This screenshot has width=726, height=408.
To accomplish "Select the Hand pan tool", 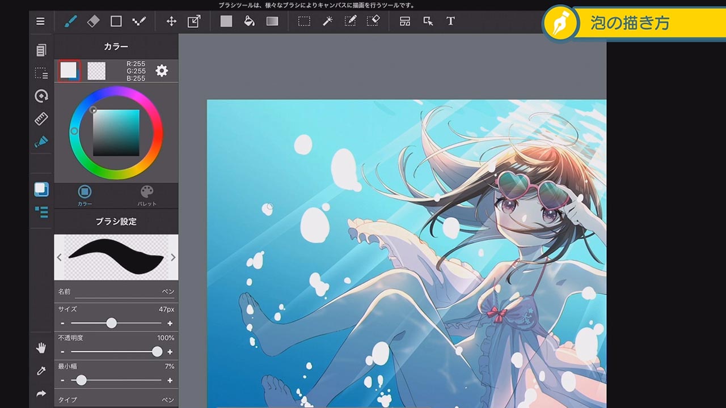I will point(41,348).
